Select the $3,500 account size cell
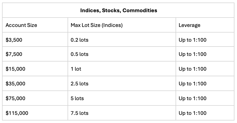Screen dimensions: 237x123 35,39
